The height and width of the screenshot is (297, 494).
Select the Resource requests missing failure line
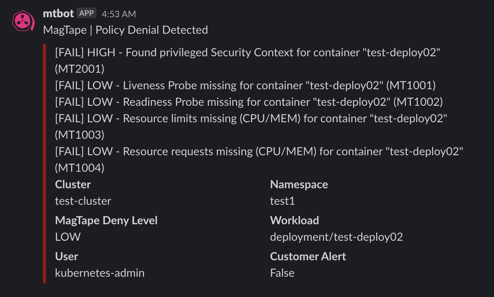pyautogui.click(x=259, y=151)
